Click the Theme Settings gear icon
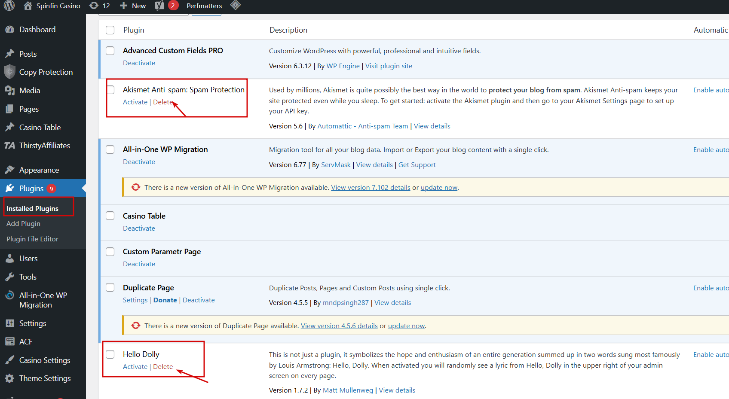Image resolution: width=729 pixels, height=399 pixels. click(x=9, y=378)
